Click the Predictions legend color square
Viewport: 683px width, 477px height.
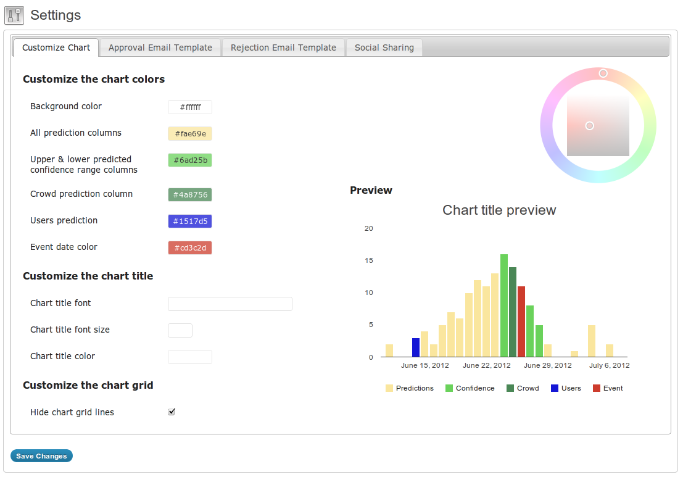[389, 388]
